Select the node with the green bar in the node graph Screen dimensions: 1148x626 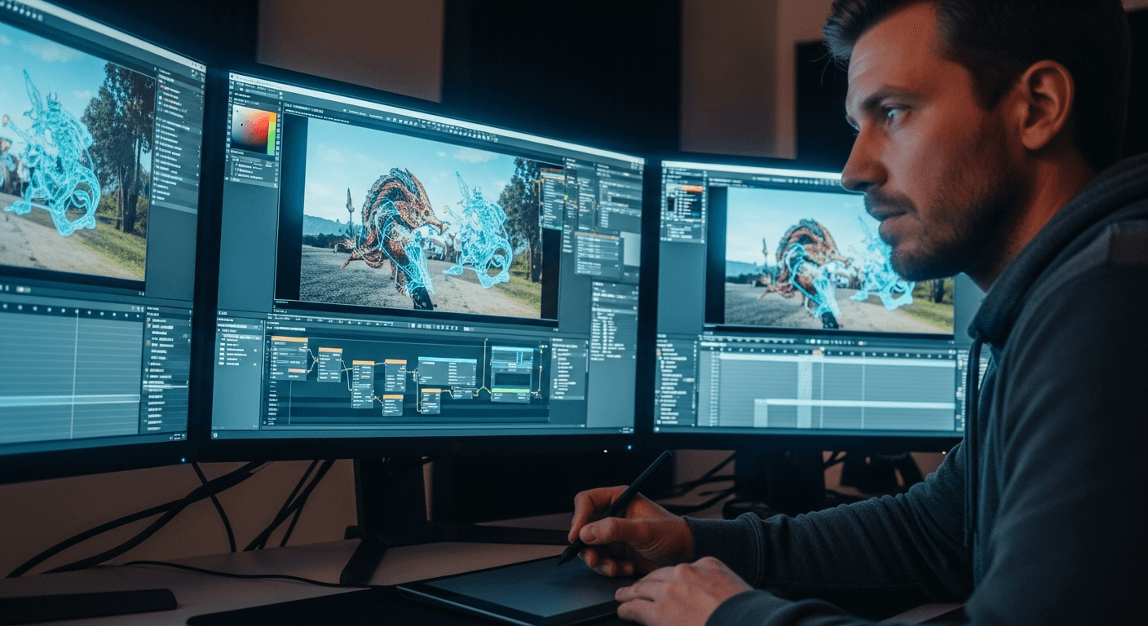[511, 374]
